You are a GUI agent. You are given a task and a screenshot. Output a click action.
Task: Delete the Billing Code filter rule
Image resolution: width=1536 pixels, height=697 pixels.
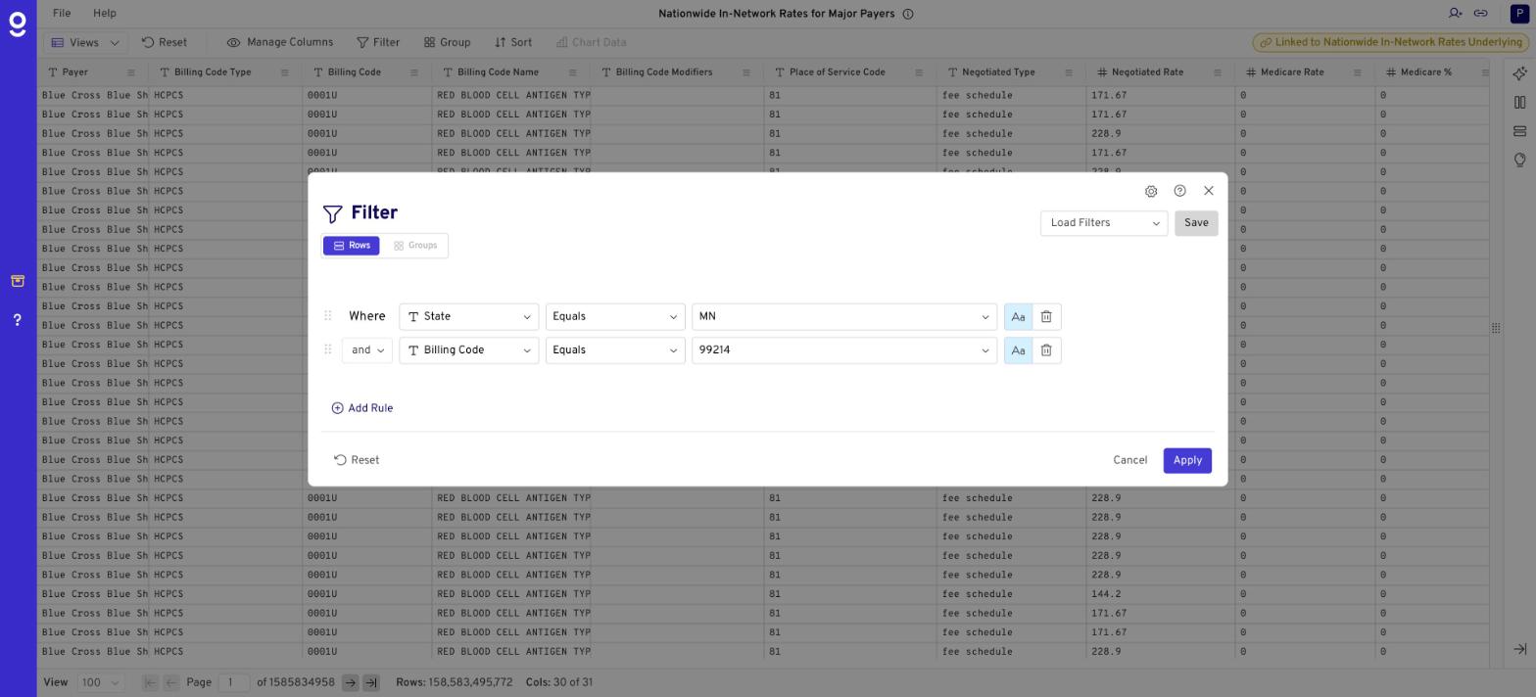1046,350
